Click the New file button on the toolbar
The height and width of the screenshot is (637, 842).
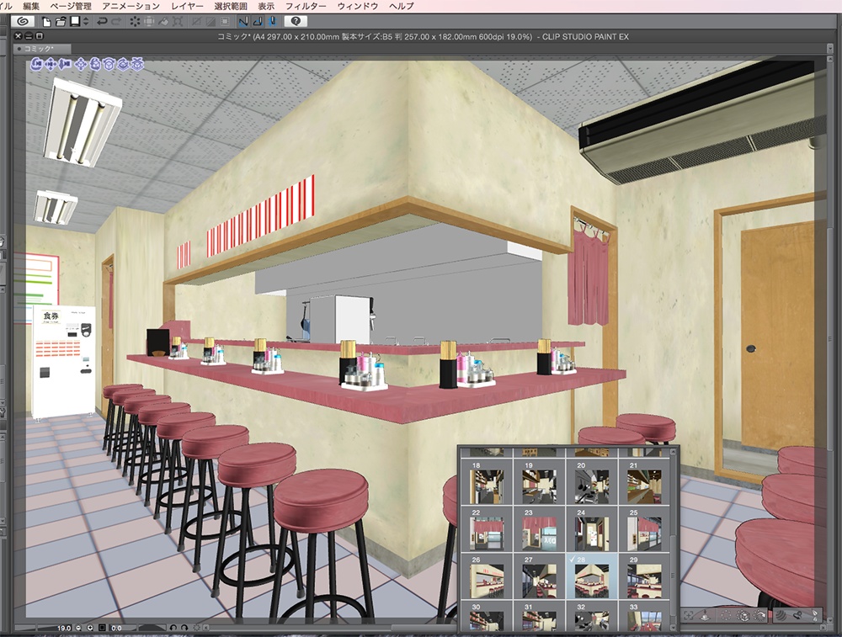click(x=45, y=24)
